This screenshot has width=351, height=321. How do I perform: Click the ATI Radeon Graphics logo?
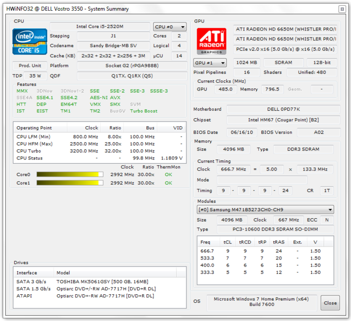[212, 41]
